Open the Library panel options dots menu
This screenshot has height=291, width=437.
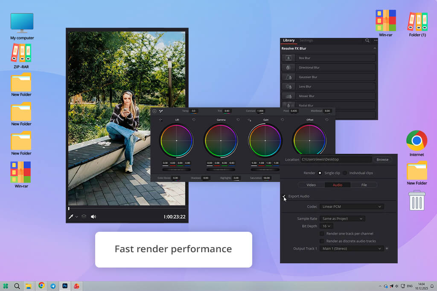click(x=376, y=40)
